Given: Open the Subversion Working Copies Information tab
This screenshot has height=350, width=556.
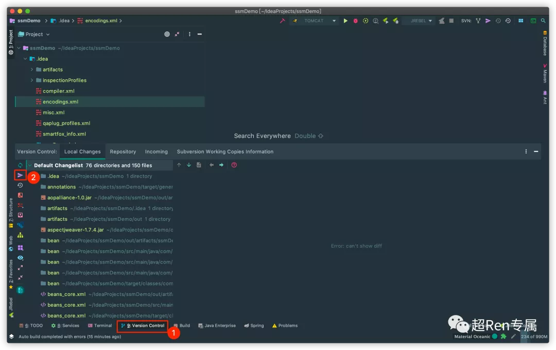Looking at the screenshot, I should pyautogui.click(x=225, y=152).
